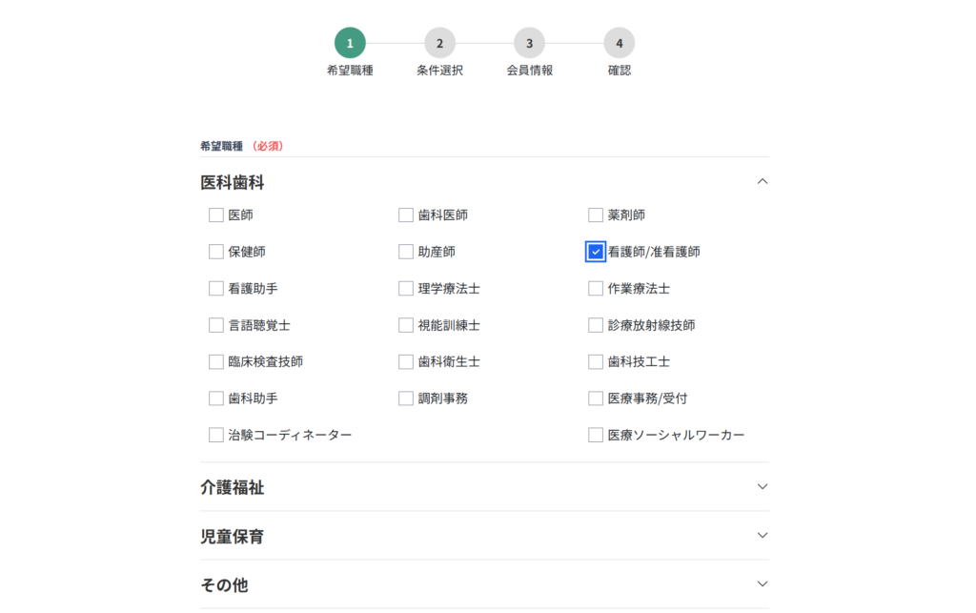The image size is (976, 613).
Task: Click step 3 circle for 会員情報
Action: pyautogui.click(x=529, y=43)
